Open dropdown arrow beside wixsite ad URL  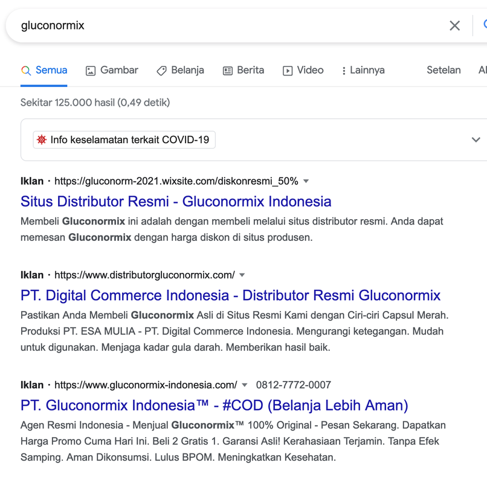tap(306, 181)
